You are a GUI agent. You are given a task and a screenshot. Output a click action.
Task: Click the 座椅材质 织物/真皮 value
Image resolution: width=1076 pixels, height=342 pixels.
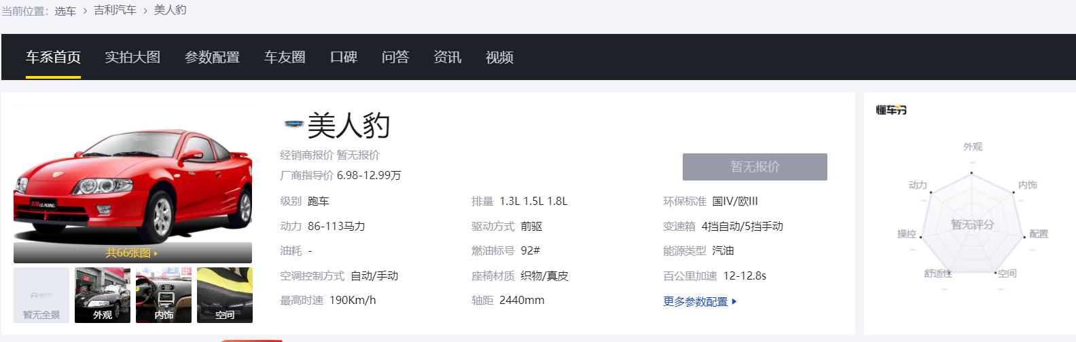pos(544,275)
